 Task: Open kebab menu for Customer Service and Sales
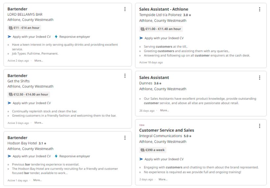click(260, 126)
